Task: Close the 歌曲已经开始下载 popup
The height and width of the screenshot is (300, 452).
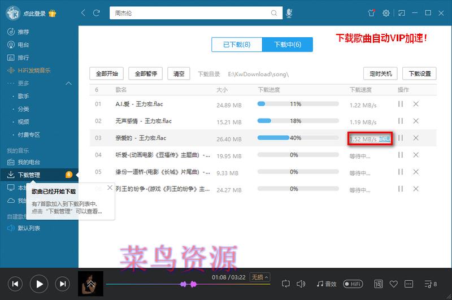Action: point(110,188)
